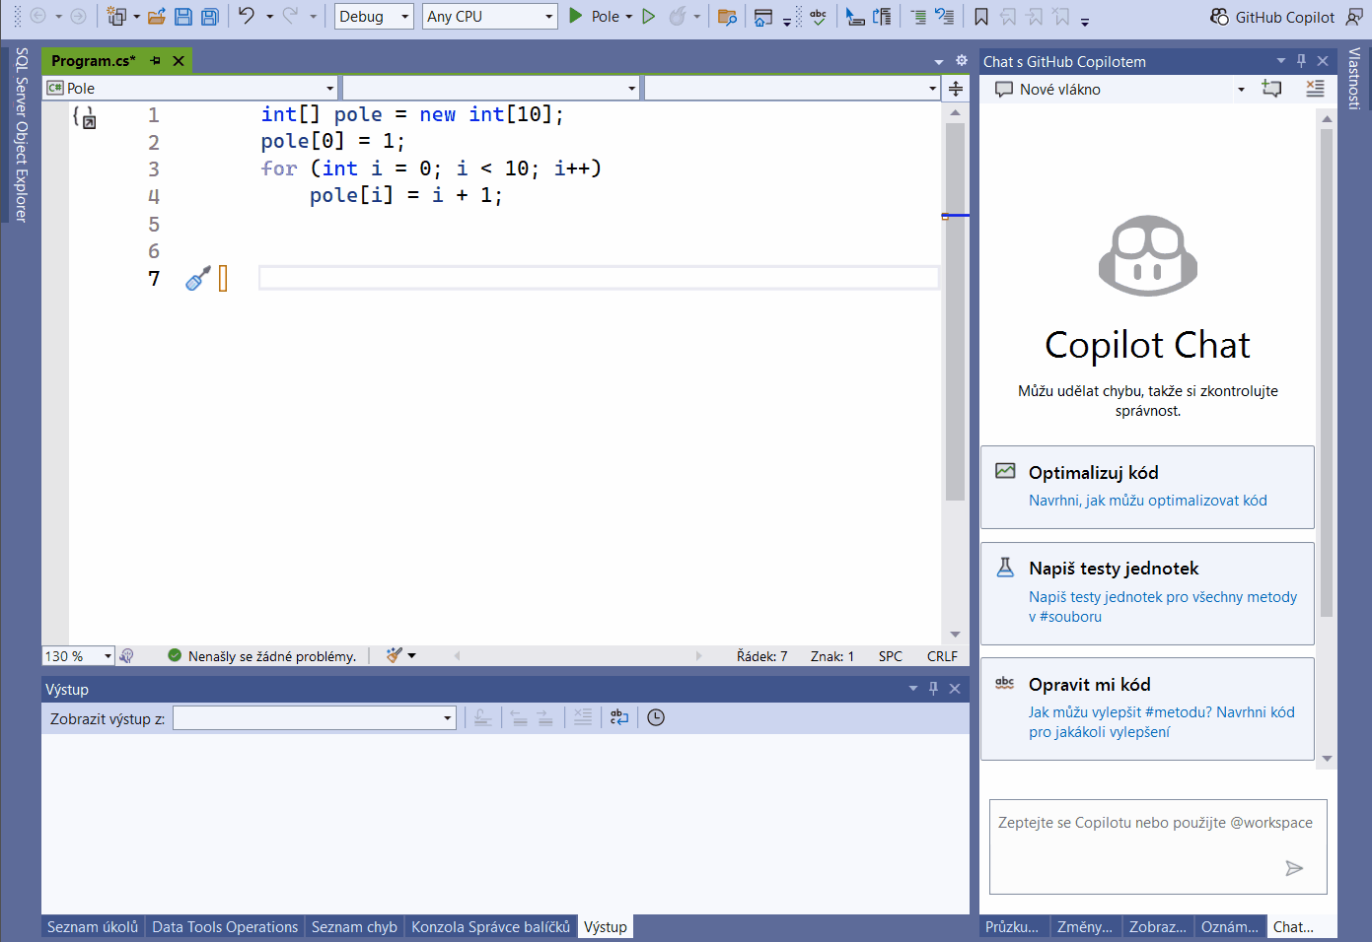Click the health indicator icon next to zoom
Image resolution: width=1372 pixels, height=942 pixels.
[126, 656]
